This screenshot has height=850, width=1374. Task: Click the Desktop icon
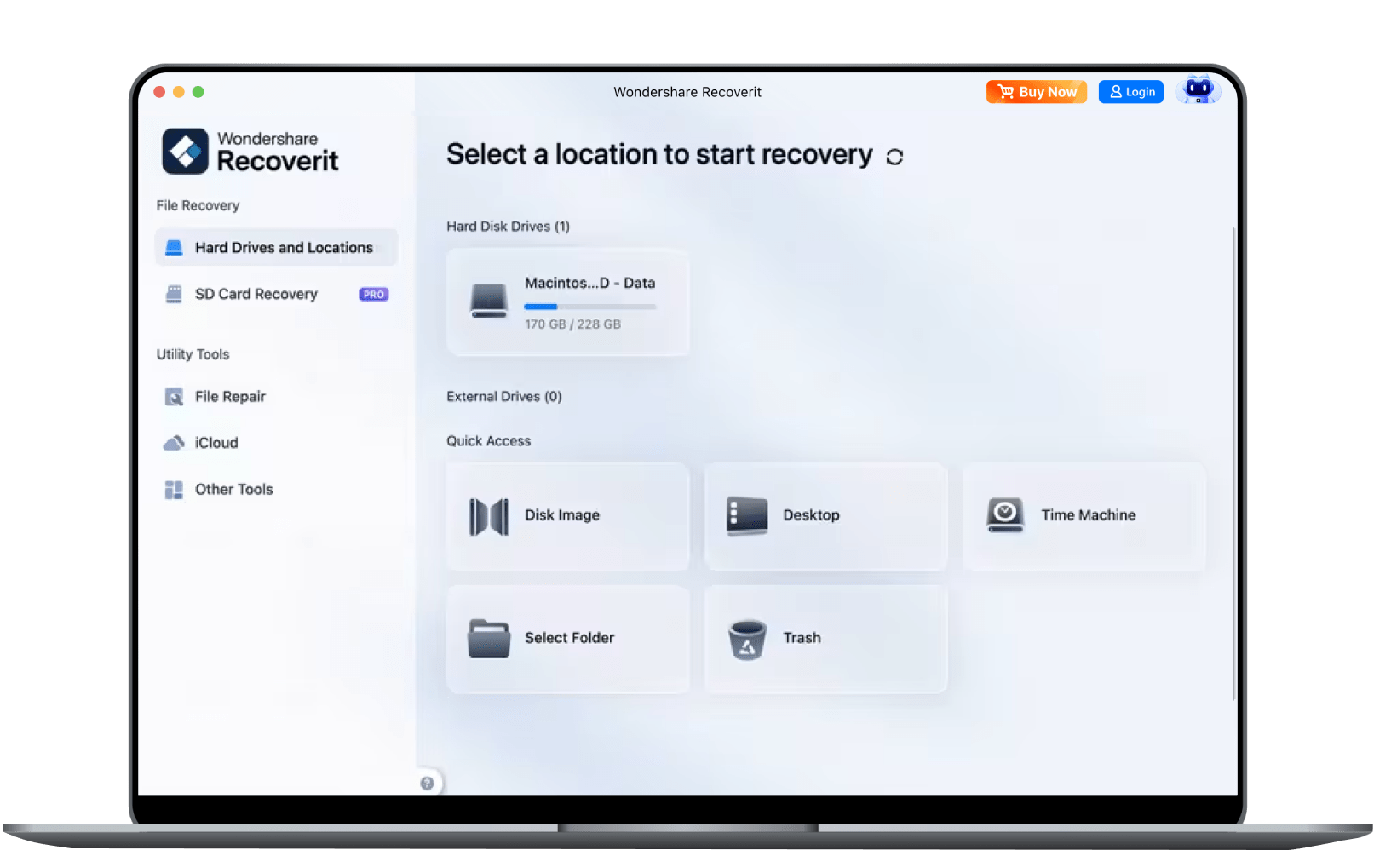747,516
